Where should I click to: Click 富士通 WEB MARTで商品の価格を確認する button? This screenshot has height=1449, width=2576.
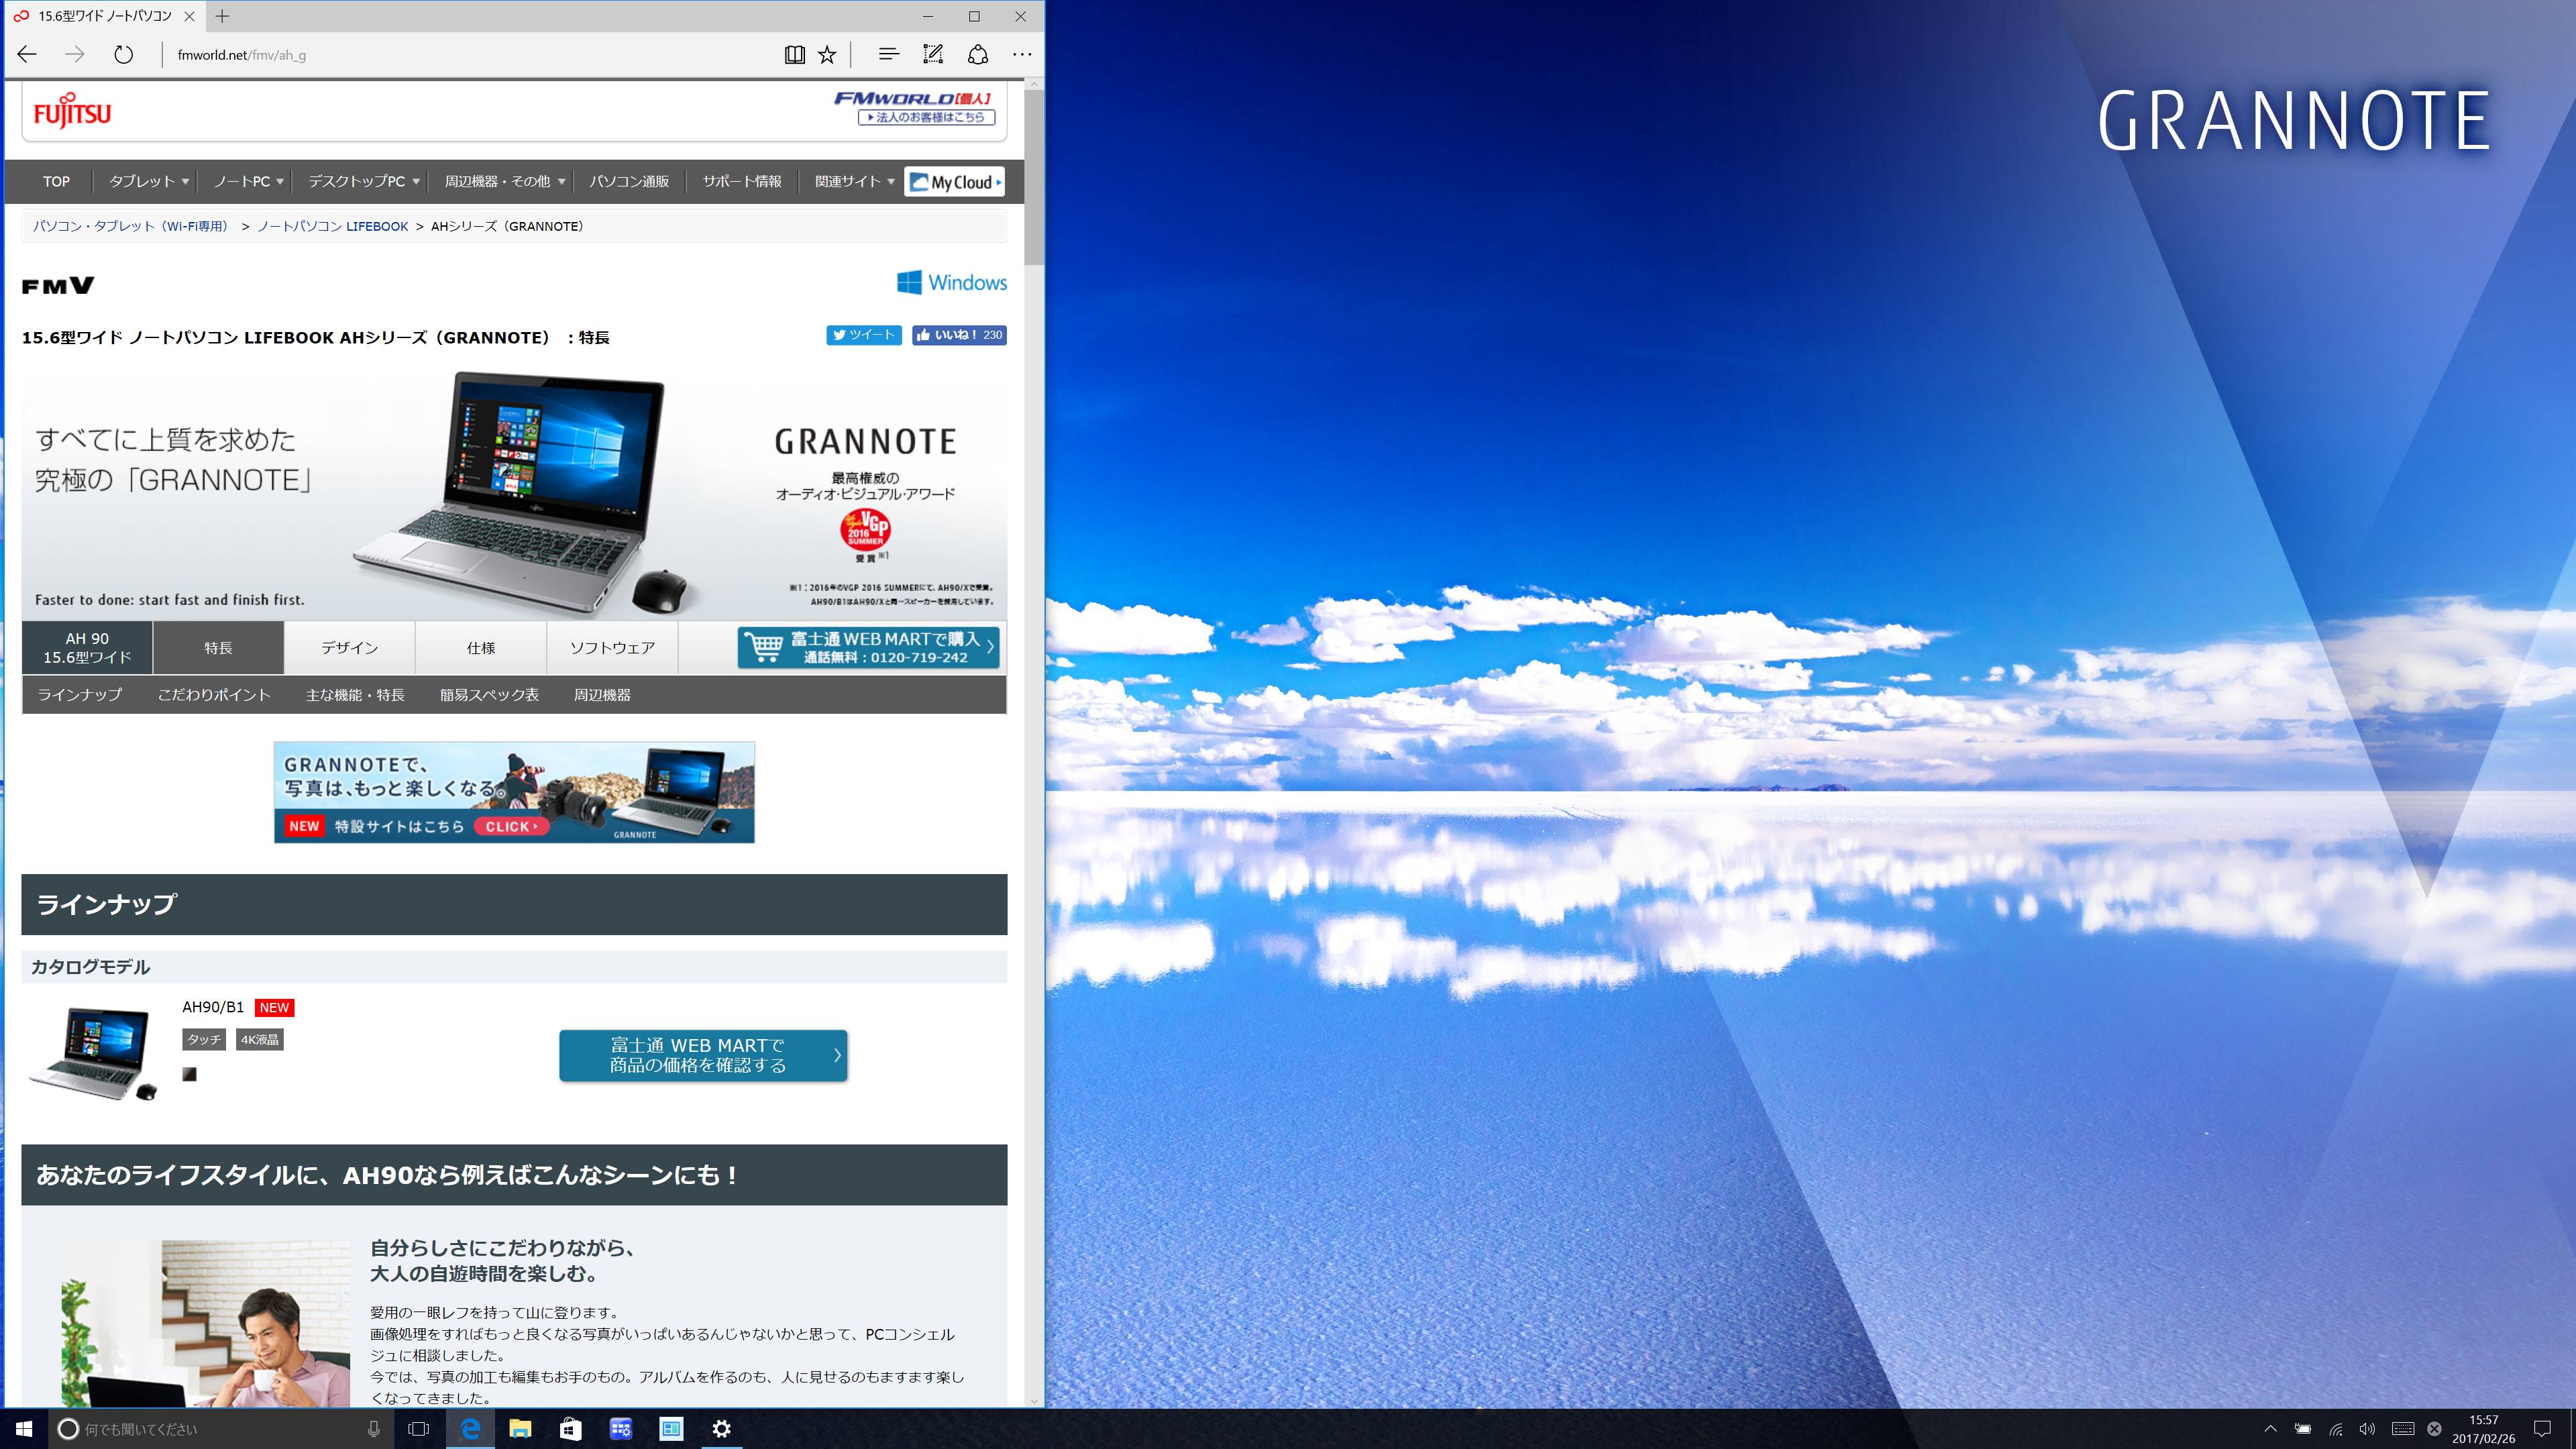click(703, 1055)
